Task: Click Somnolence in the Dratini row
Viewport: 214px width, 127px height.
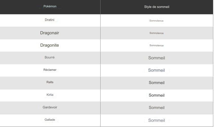Action: [x=157, y=21]
